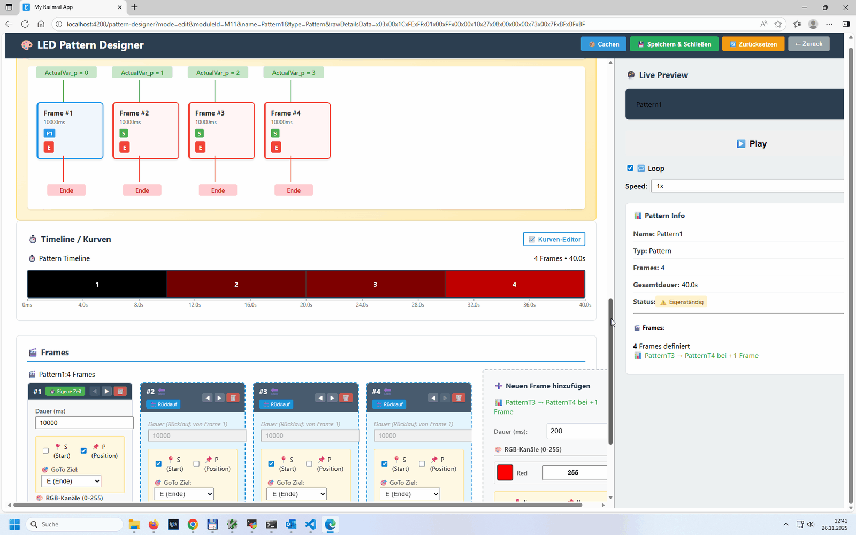Check P (Position) box in frame #2

(x=196, y=464)
